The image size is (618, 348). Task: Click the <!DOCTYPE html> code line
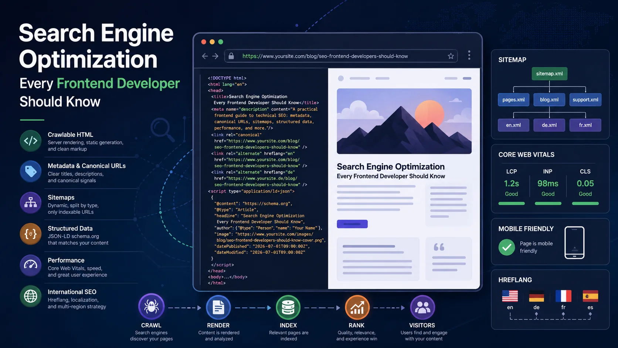point(227,78)
